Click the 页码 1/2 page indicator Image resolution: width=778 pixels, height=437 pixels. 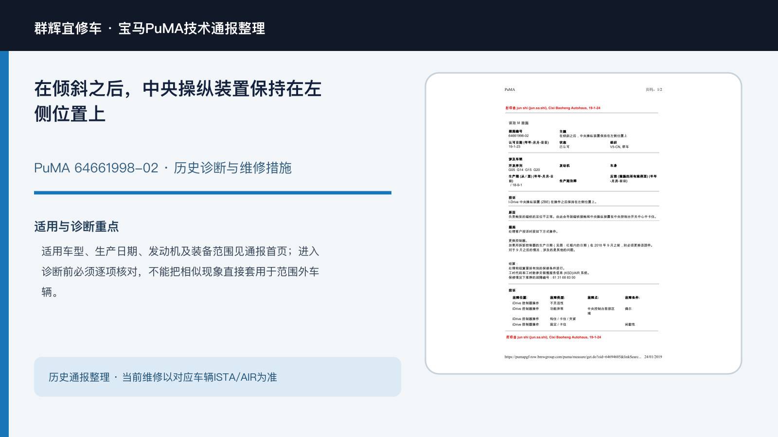[x=654, y=90]
